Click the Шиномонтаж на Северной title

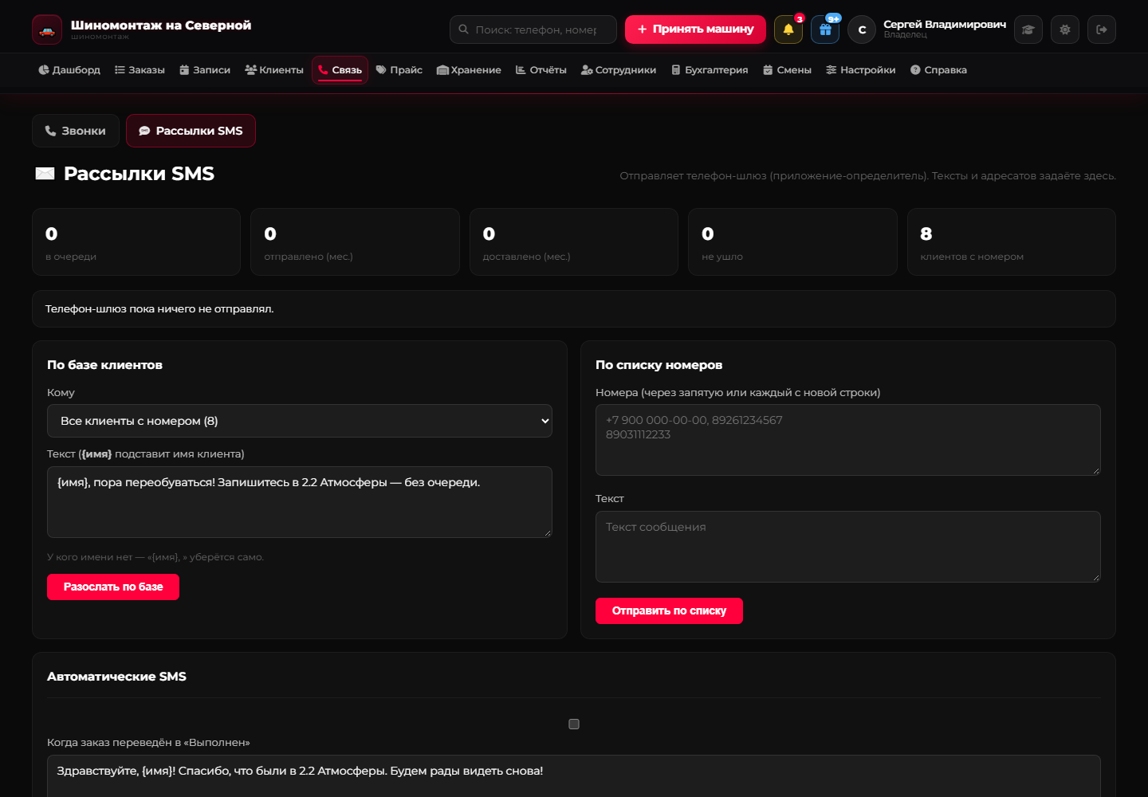point(161,26)
